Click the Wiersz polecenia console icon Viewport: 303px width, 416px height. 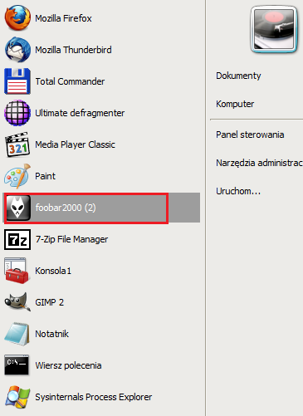(x=17, y=365)
